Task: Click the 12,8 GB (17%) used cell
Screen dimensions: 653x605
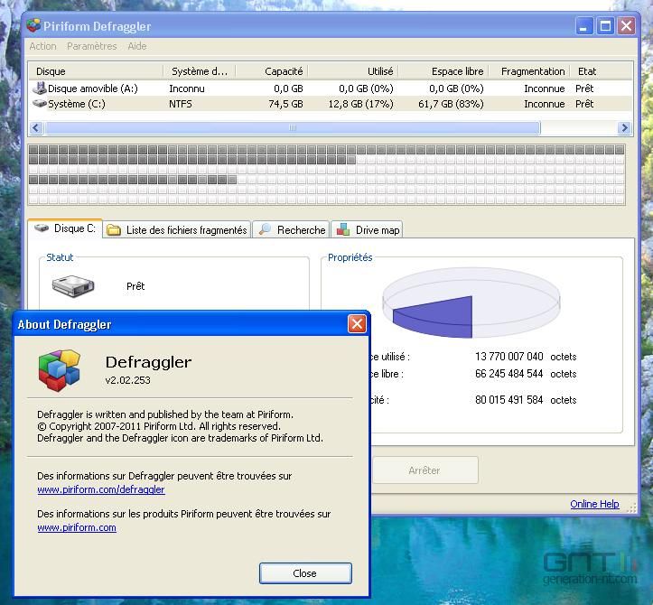Action: tap(360, 104)
